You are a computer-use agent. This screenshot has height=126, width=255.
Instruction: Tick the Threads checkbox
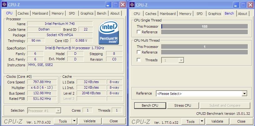(x=139, y=60)
